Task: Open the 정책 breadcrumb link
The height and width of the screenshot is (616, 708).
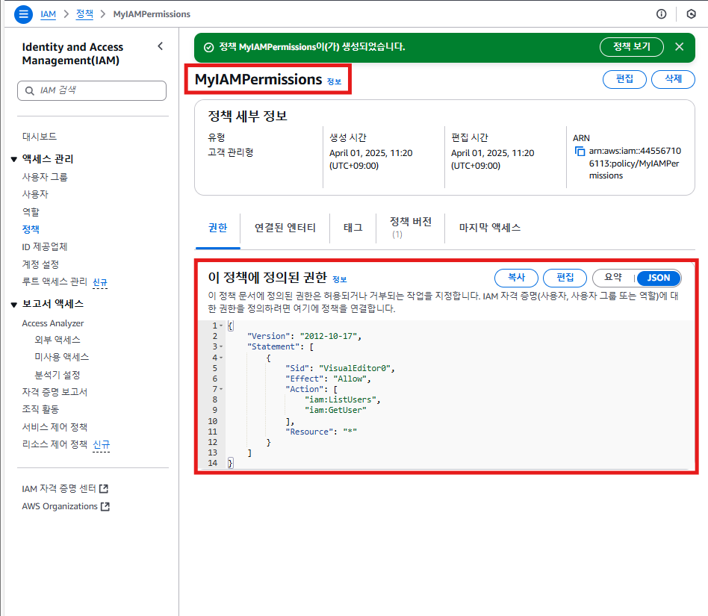Action: (x=84, y=14)
